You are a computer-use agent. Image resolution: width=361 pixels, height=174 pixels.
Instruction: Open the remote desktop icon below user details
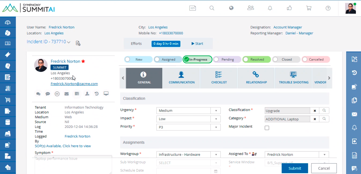pos(106,93)
